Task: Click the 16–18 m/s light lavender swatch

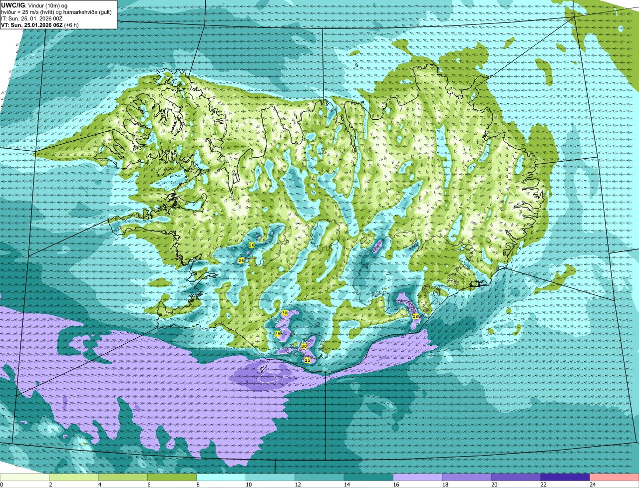Action: coord(417,478)
